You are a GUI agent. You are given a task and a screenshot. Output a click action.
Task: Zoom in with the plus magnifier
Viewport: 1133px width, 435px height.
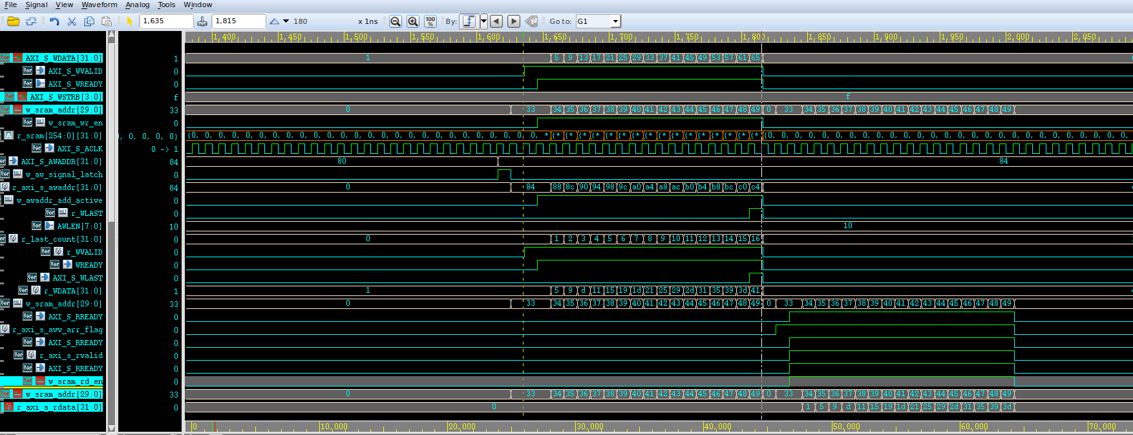(x=413, y=21)
